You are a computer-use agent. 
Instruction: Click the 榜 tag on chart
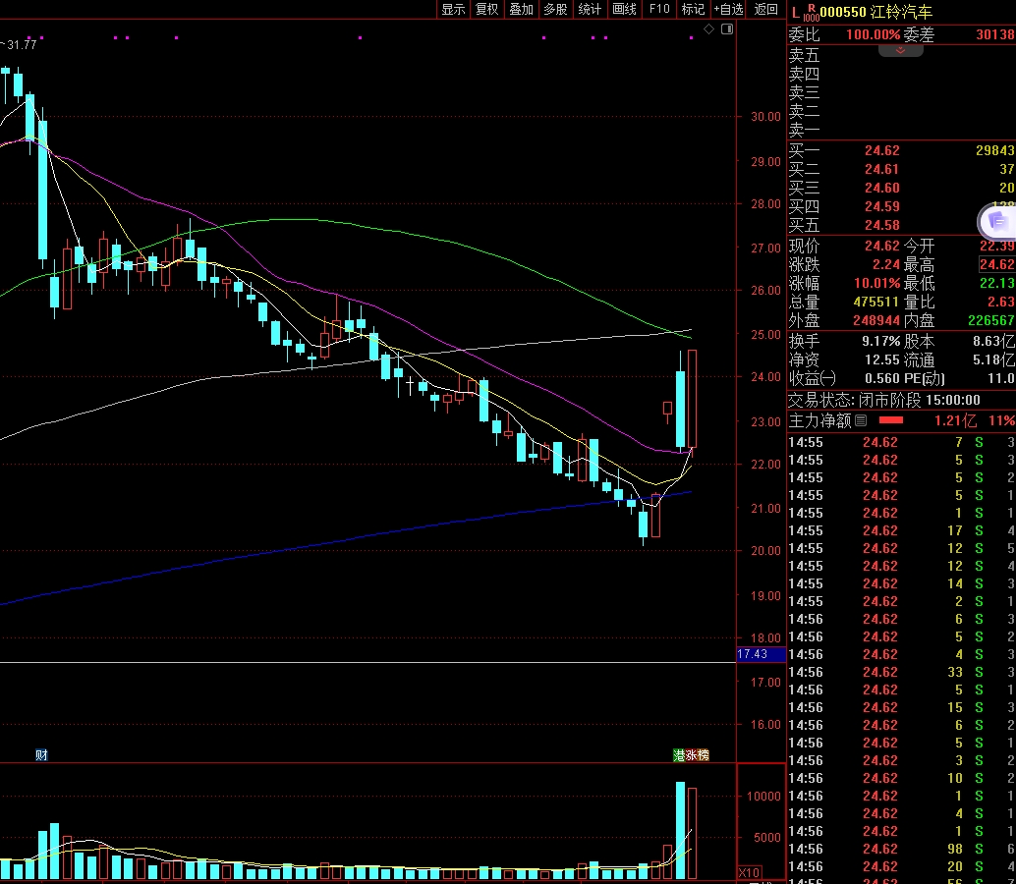(x=703, y=755)
